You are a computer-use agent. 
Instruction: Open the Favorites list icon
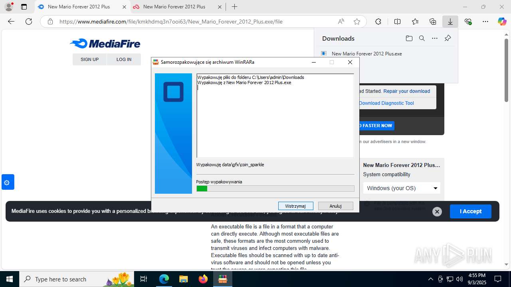coord(415,22)
